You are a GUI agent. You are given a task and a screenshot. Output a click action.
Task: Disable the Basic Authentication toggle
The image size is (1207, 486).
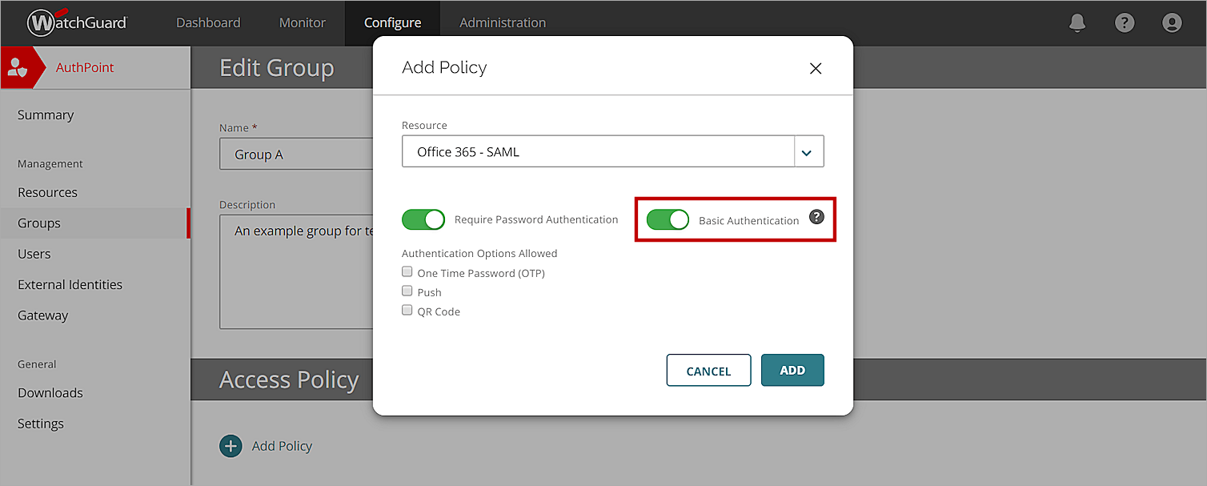coord(668,219)
